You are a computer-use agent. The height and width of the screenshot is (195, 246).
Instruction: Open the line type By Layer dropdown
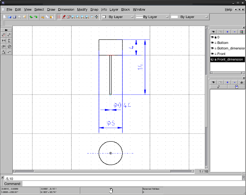(190, 17)
